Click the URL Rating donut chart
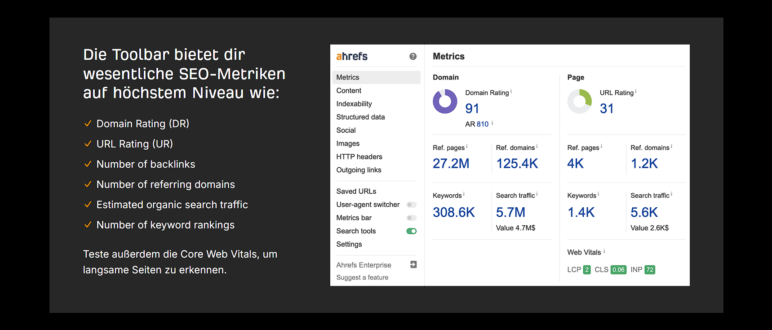This screenshot has width=772, height=330. coord(580,101)
